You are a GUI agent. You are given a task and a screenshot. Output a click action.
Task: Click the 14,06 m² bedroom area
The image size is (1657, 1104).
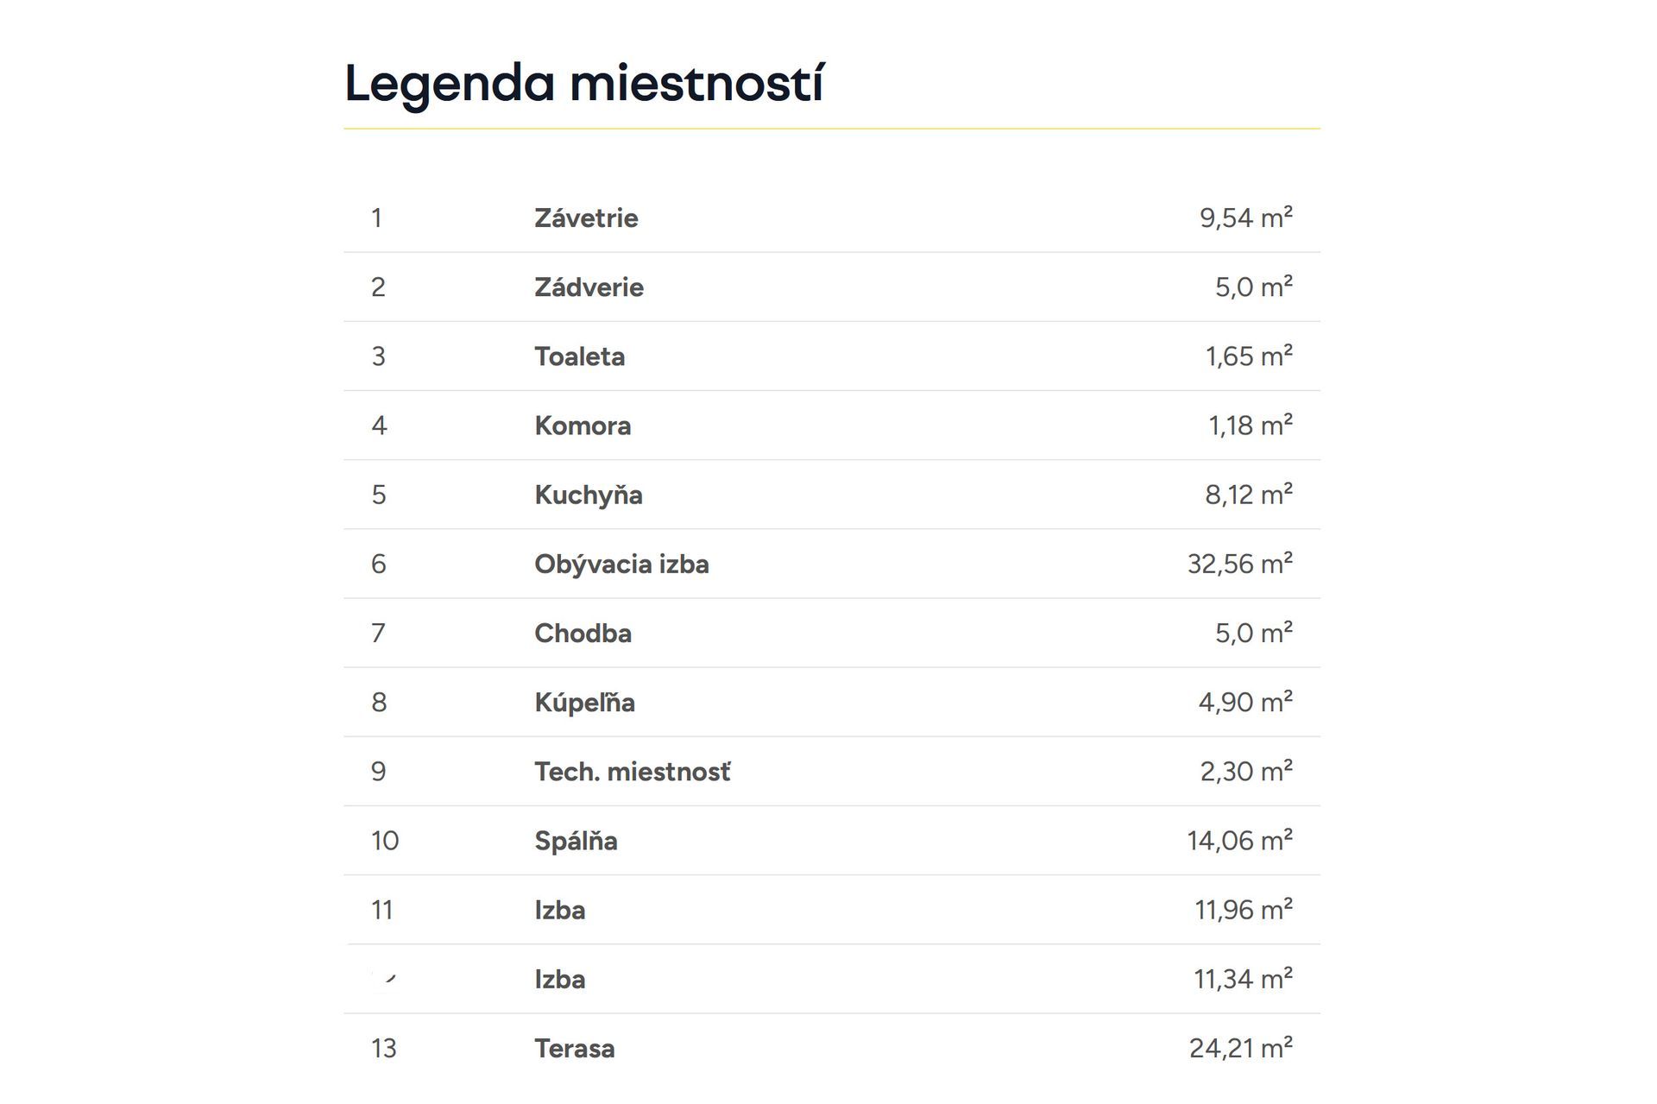click(1239, 841)
